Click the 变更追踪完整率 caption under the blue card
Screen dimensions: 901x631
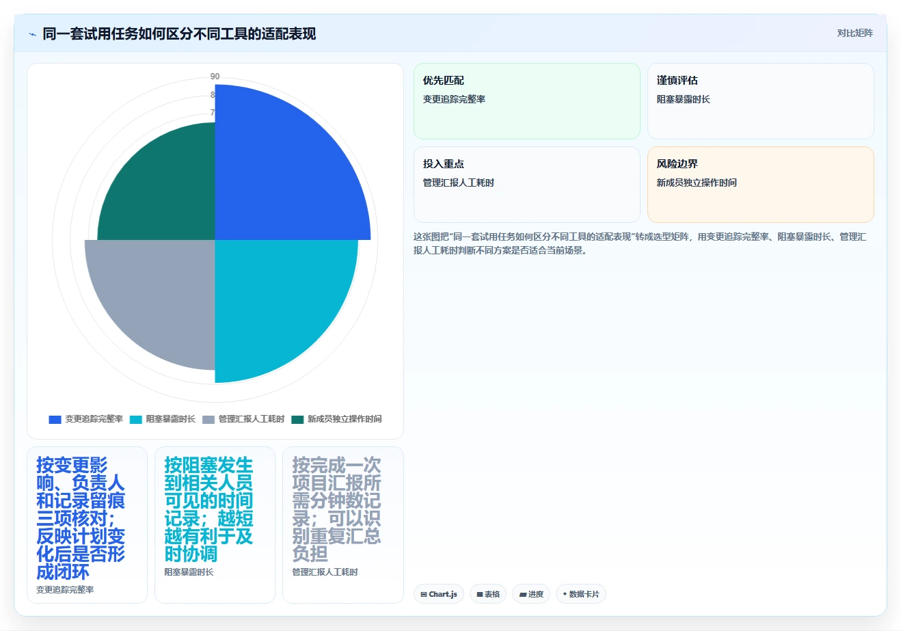[x=65, y=589]
